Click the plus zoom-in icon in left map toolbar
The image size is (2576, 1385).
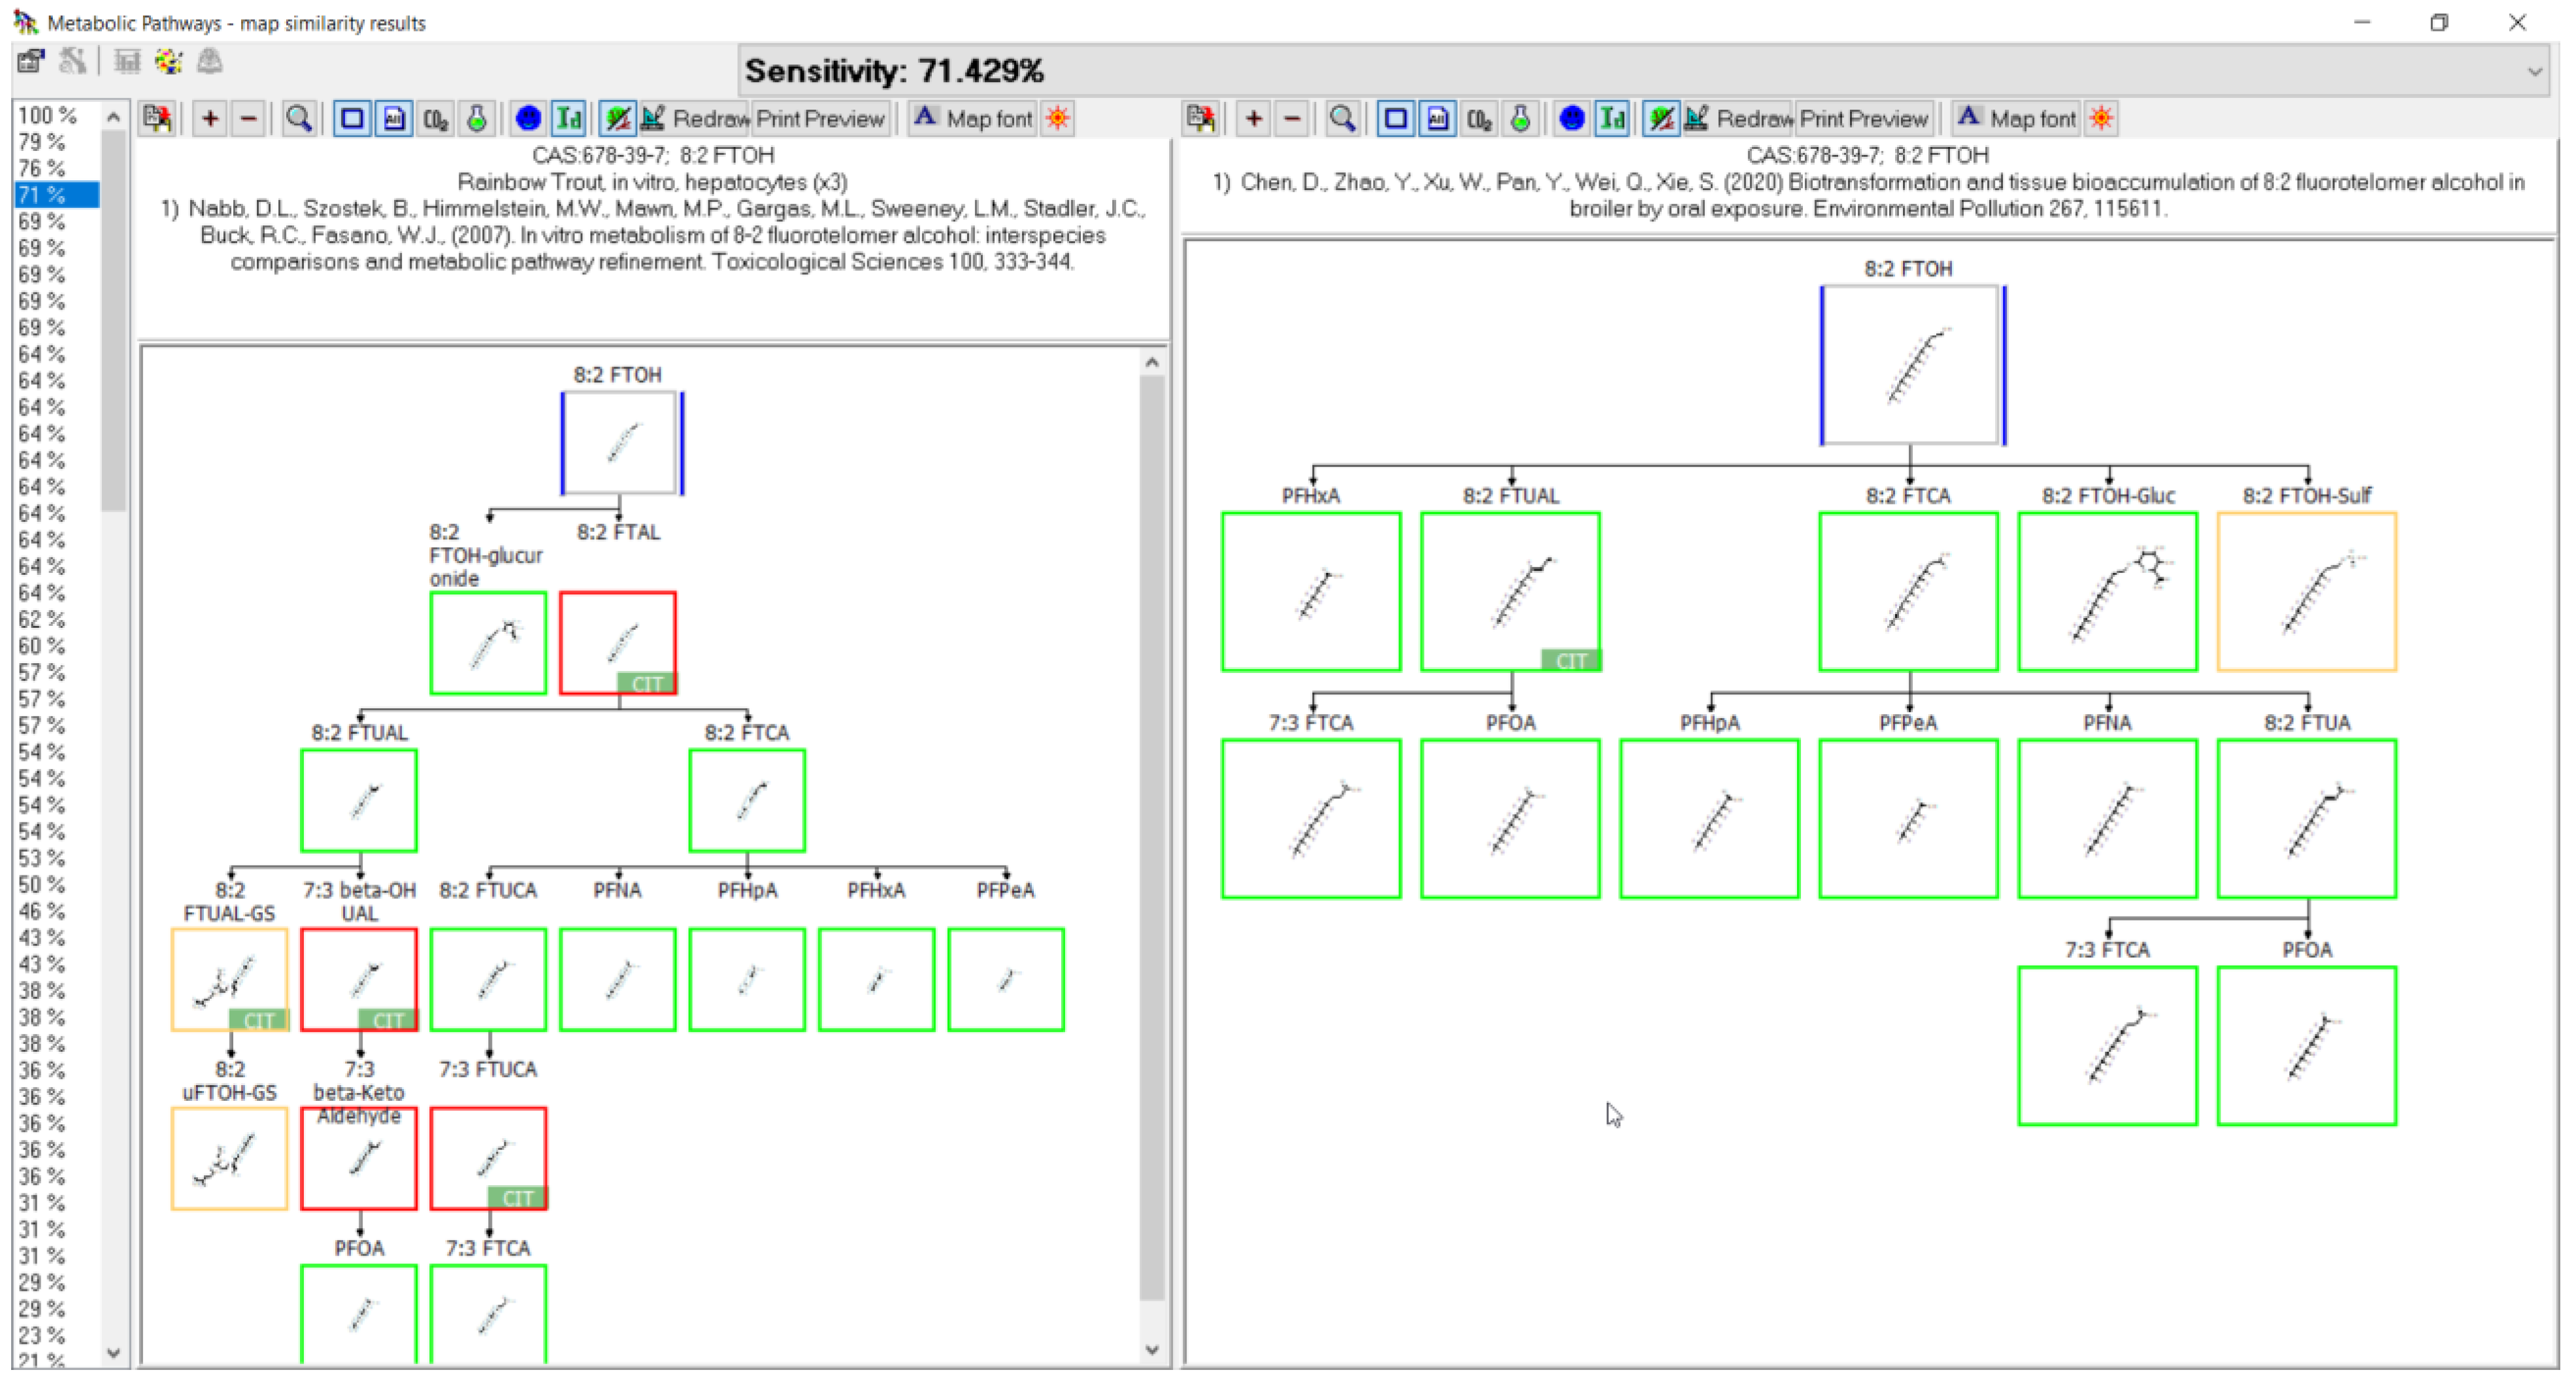tap(210, 119)
